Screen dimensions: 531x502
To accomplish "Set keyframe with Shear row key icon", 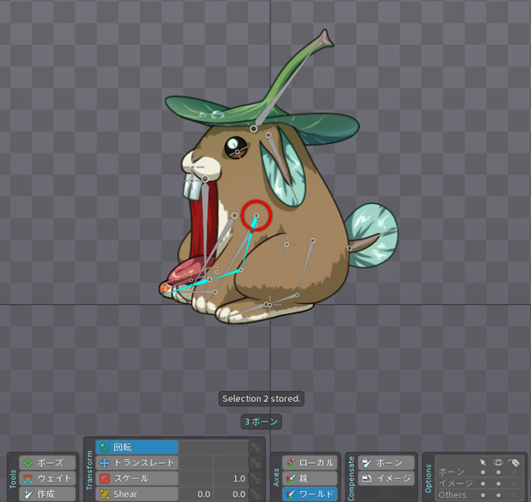I will [x=255, y=494].
